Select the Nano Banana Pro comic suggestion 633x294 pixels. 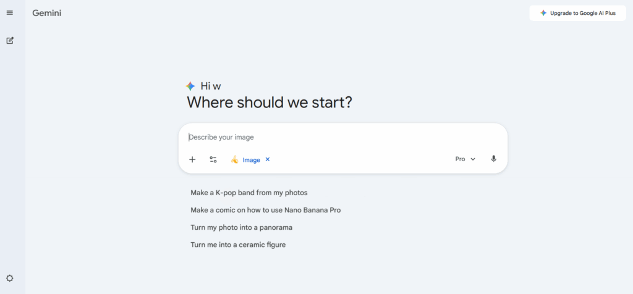click(x=266, y=210)
